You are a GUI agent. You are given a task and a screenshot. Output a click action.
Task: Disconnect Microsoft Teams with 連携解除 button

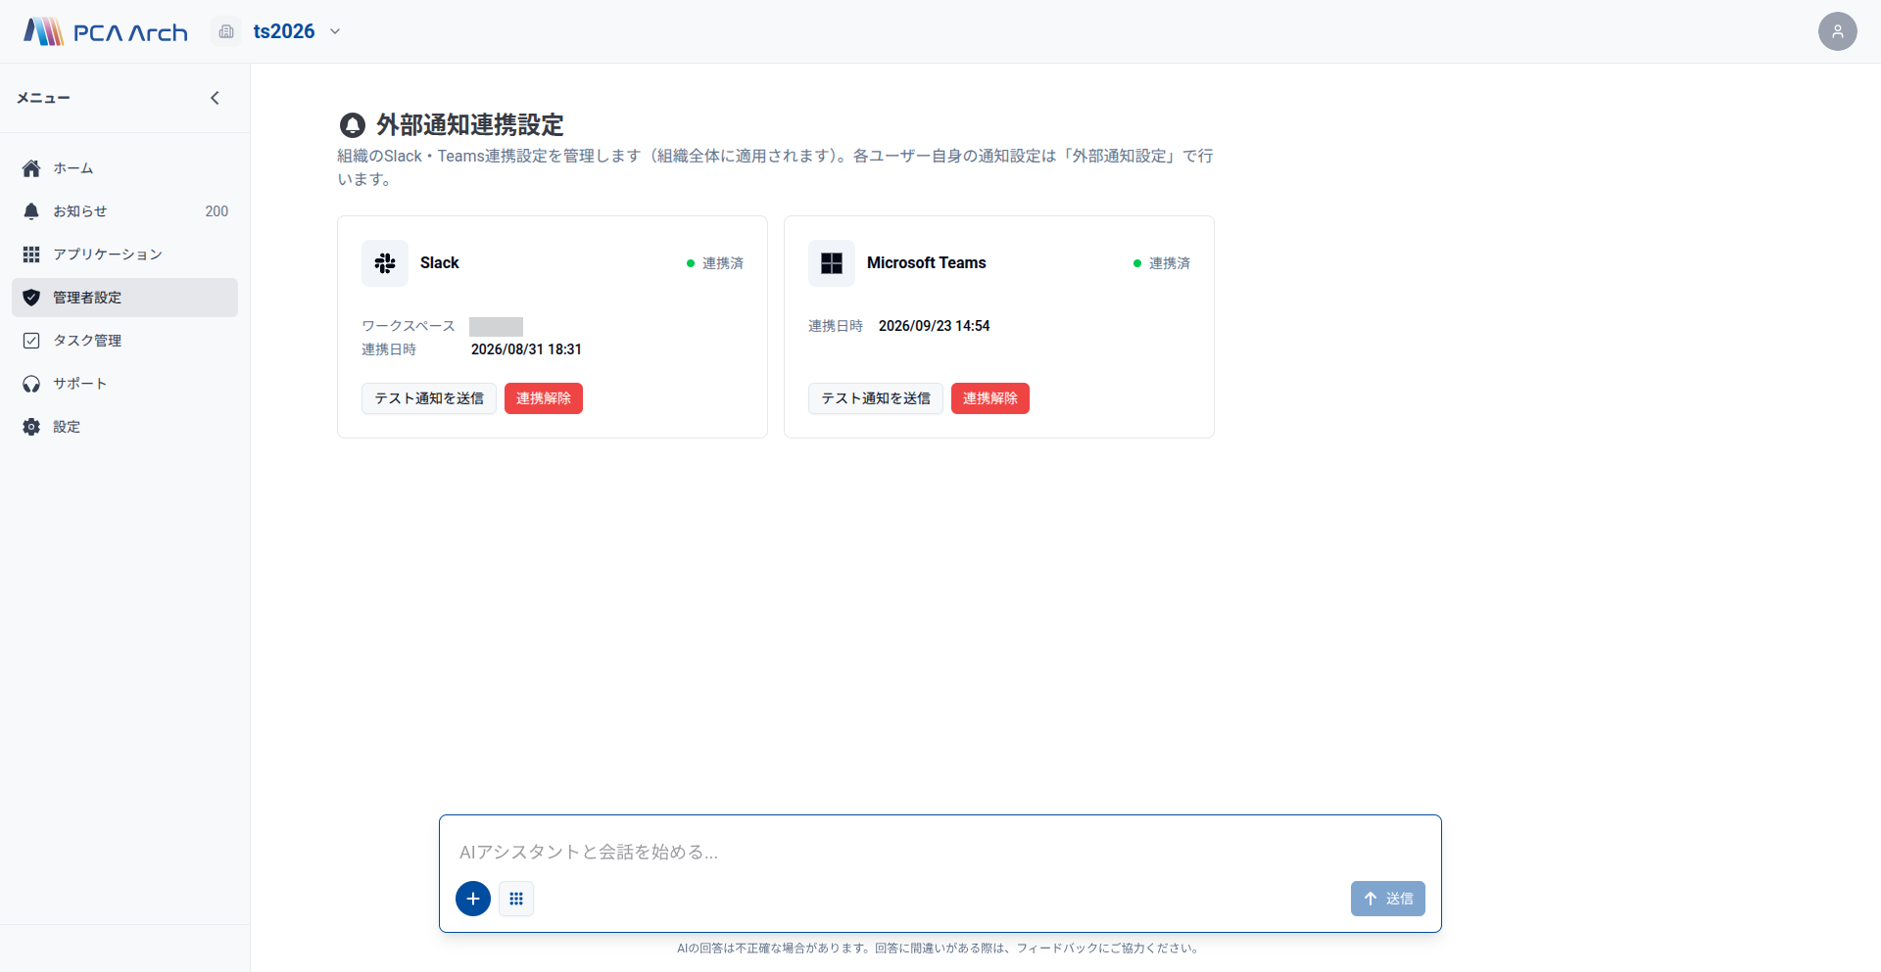click(x=990, y=398)
